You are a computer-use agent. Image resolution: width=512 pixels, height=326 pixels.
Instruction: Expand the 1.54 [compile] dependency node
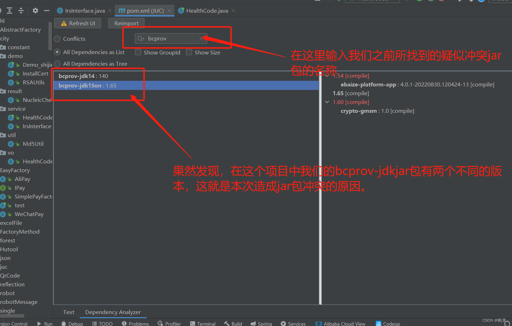[327, 76]
